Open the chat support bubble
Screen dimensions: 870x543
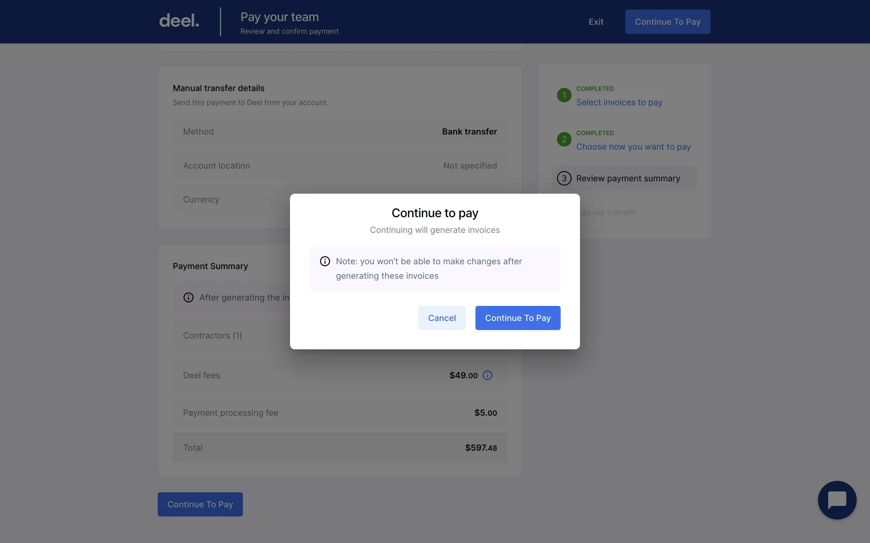836,500
